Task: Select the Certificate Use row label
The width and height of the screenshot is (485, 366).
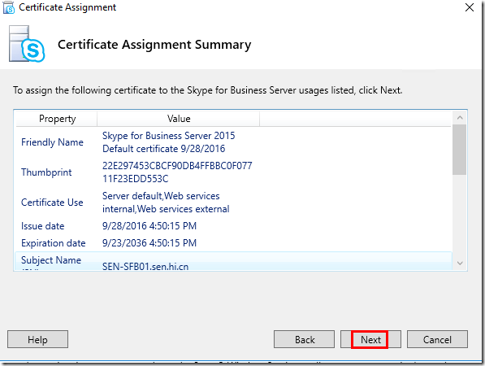Action: point(52,203)
